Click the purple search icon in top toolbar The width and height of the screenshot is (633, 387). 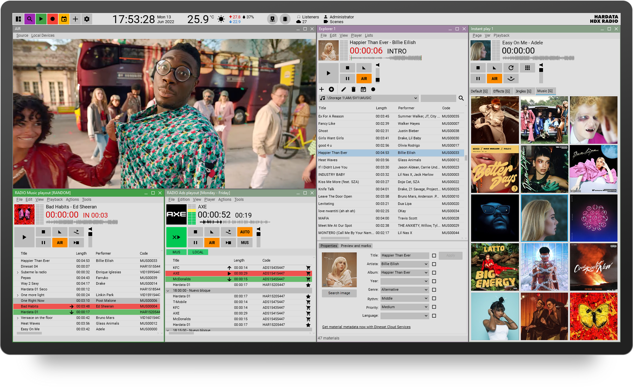pyautogui.click(x=29, y=19)
